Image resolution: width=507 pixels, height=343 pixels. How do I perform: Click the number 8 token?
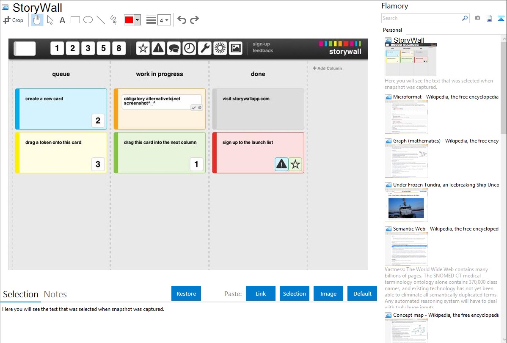tap(119, 49)
